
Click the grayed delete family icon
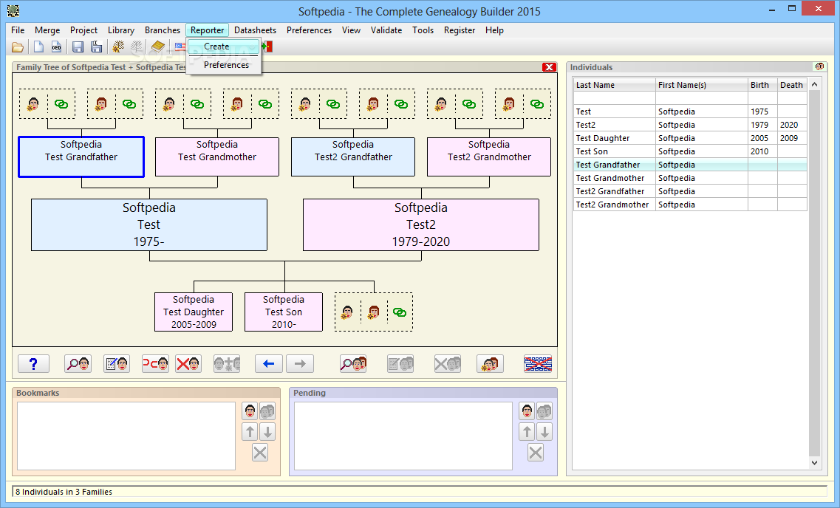(x=448, y=364)
